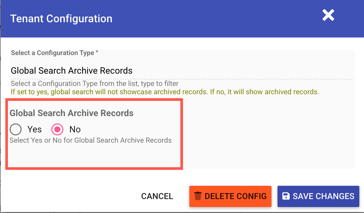Click the olive archived records description text
This screenshot has width=364, height=213.
(x=165, y=92)
